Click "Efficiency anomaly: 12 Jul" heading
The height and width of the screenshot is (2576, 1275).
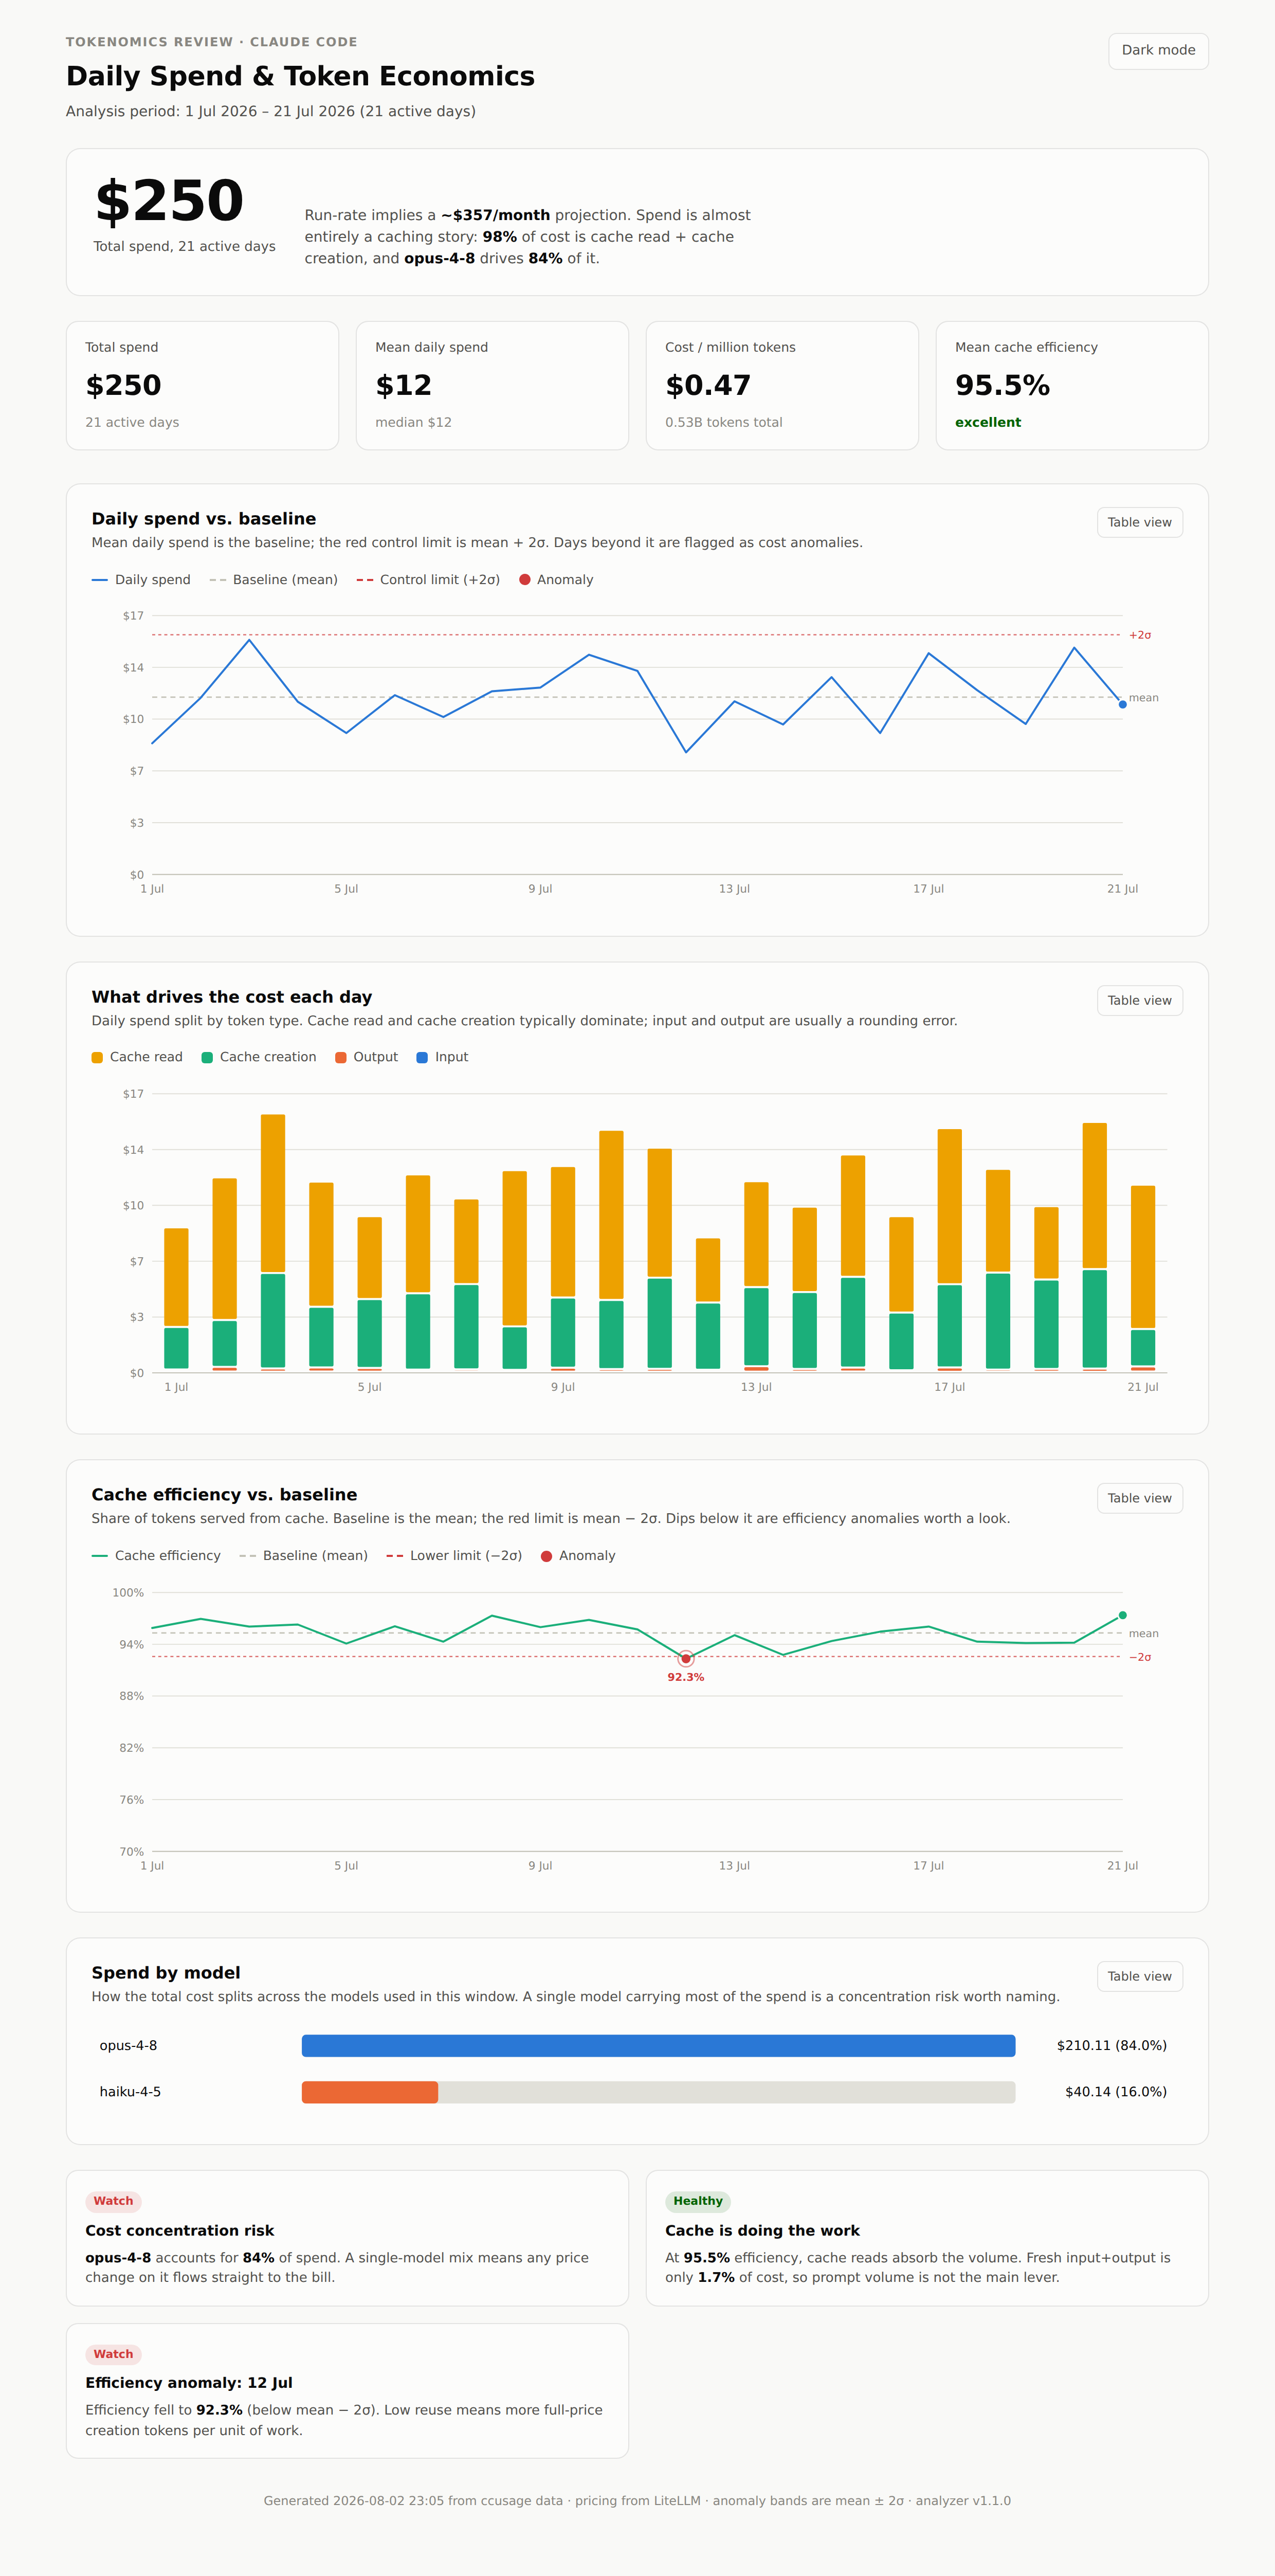click(189, 2383)
